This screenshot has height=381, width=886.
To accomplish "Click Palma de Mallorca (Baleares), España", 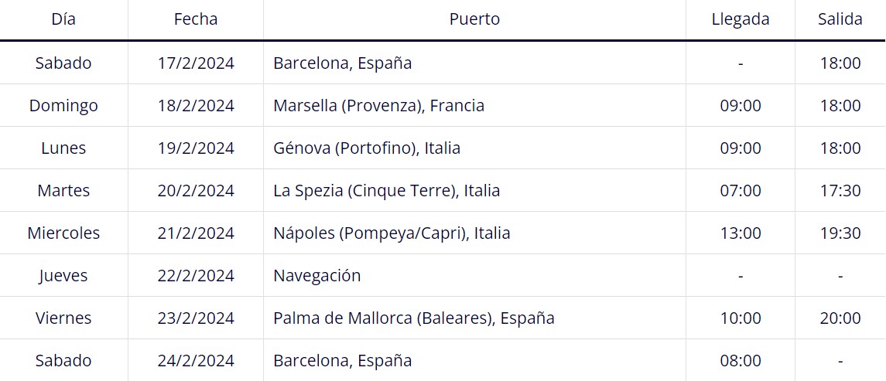I will (414, 318).
